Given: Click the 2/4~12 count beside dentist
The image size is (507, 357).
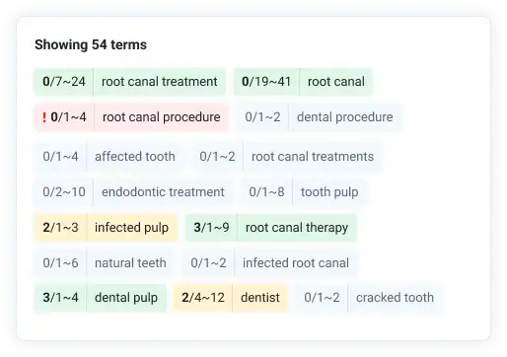Looking at the screenshot, I should [203, 298].
